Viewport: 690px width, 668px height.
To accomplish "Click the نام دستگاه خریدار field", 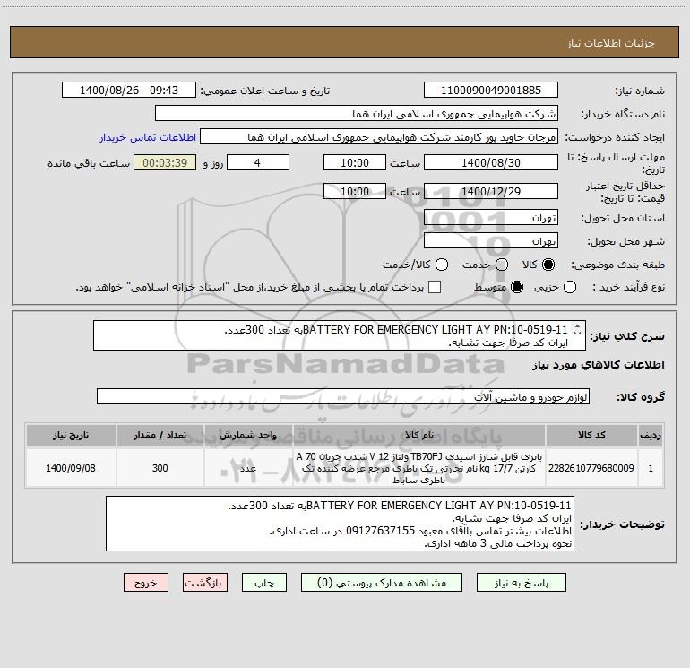I will (357, 114).
